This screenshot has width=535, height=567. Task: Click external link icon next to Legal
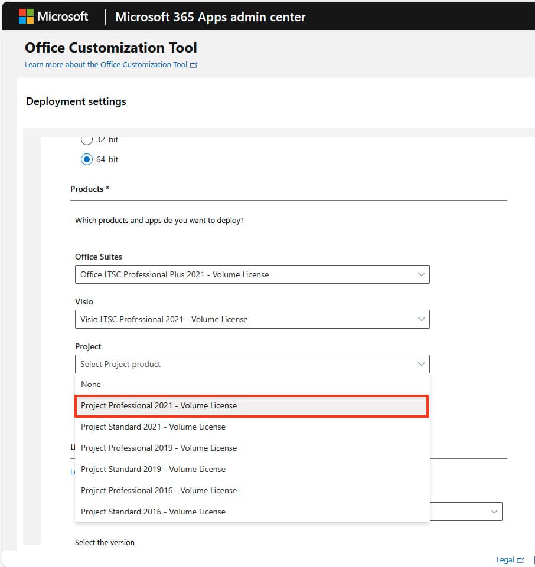(520, 560)
